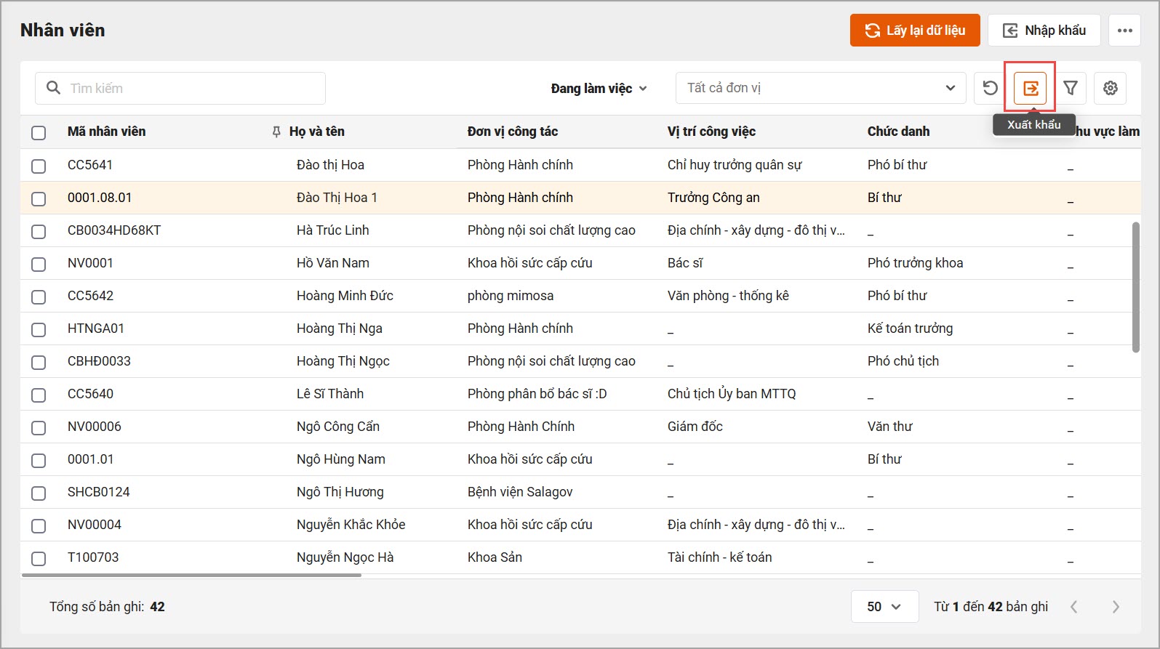The height and width of the screenshot is (649, 1160).
Task: Click the Xuất khẩu export icon
Action: tap(1030, 88)
